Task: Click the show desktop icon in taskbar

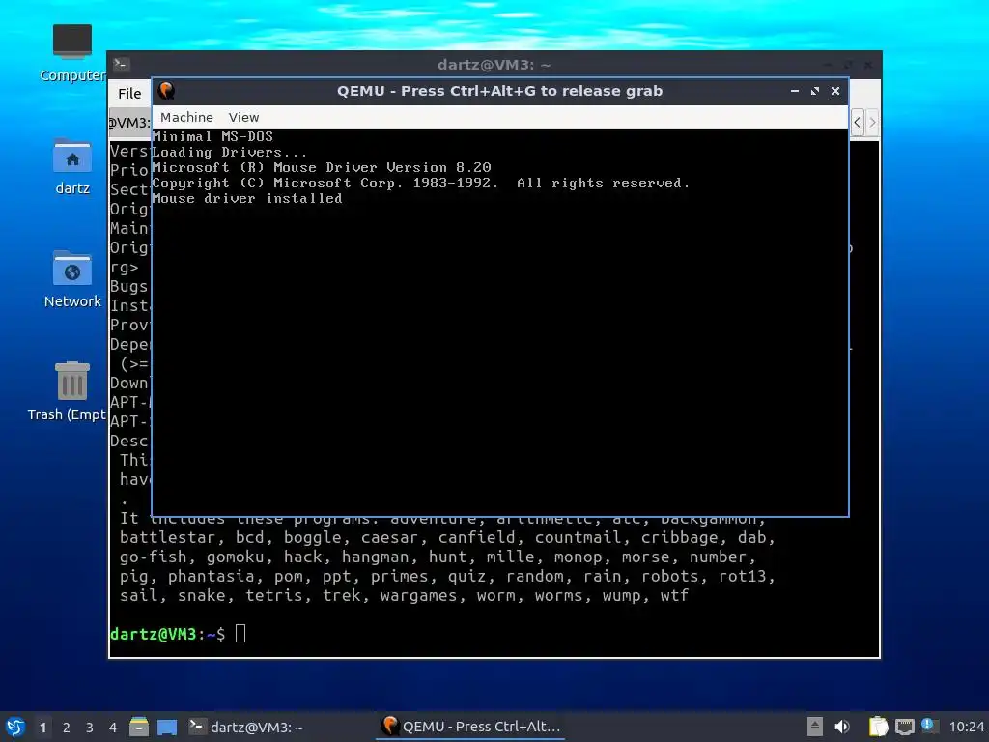Action: (167, 728)
